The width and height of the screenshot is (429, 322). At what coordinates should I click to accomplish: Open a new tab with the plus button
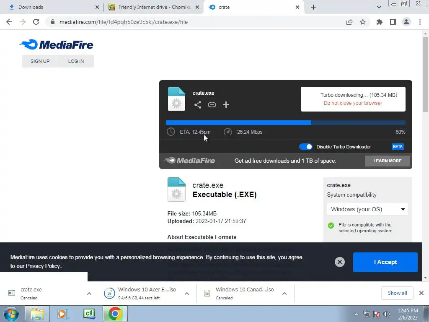click(313, 7)
